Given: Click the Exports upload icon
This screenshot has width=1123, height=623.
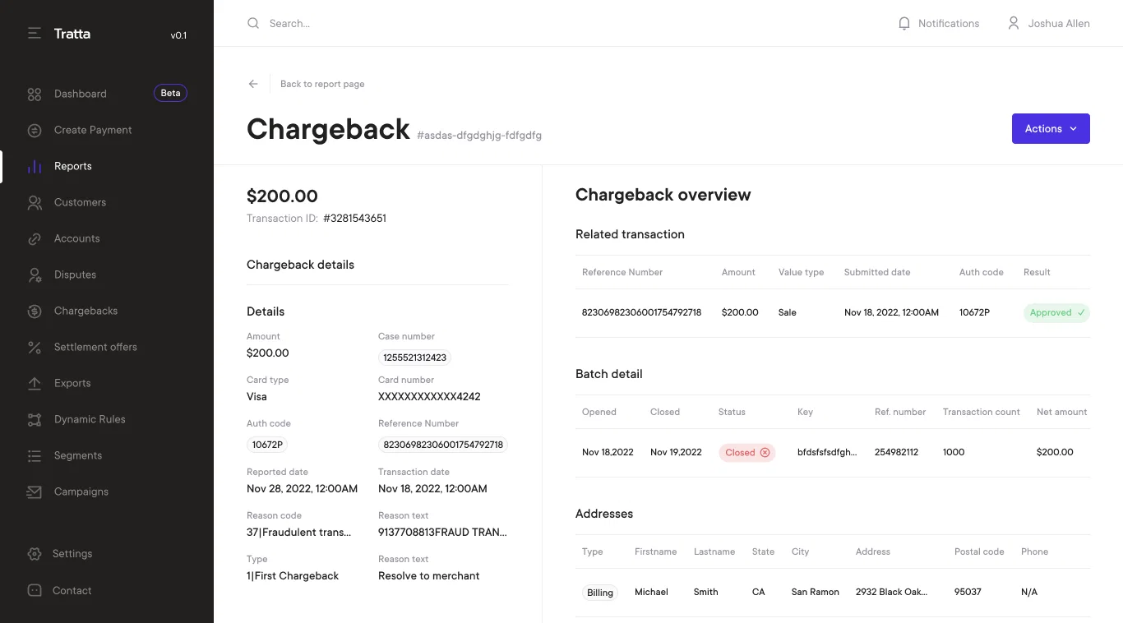Looking at the screenshot, I should [x=34, y=383].
